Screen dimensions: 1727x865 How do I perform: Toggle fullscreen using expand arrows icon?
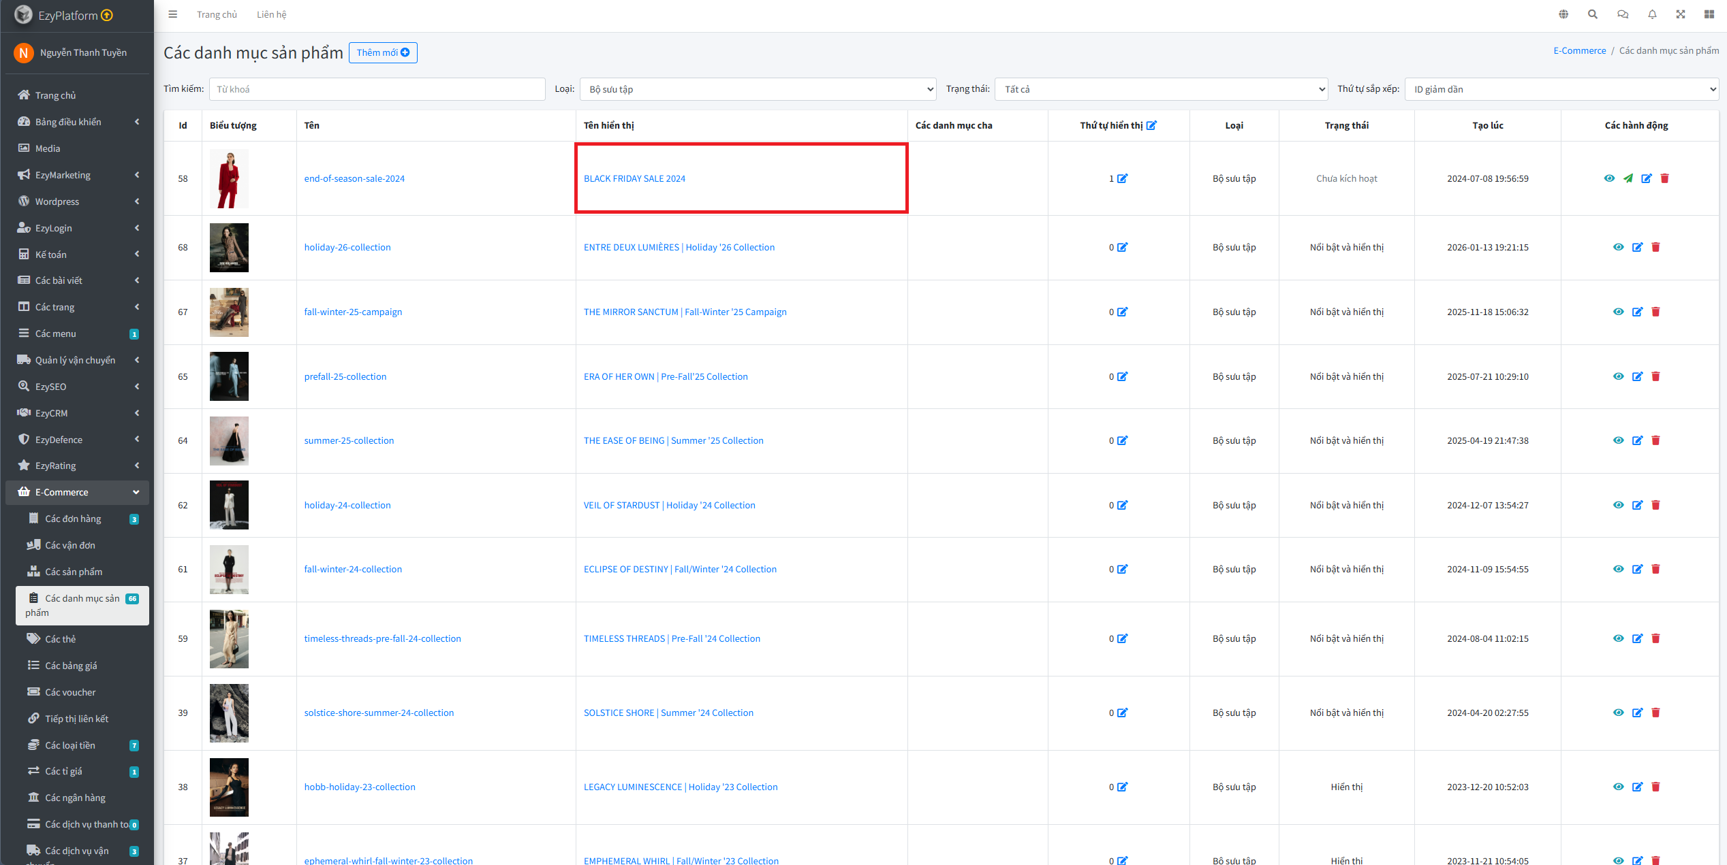tap(1681, 14)
